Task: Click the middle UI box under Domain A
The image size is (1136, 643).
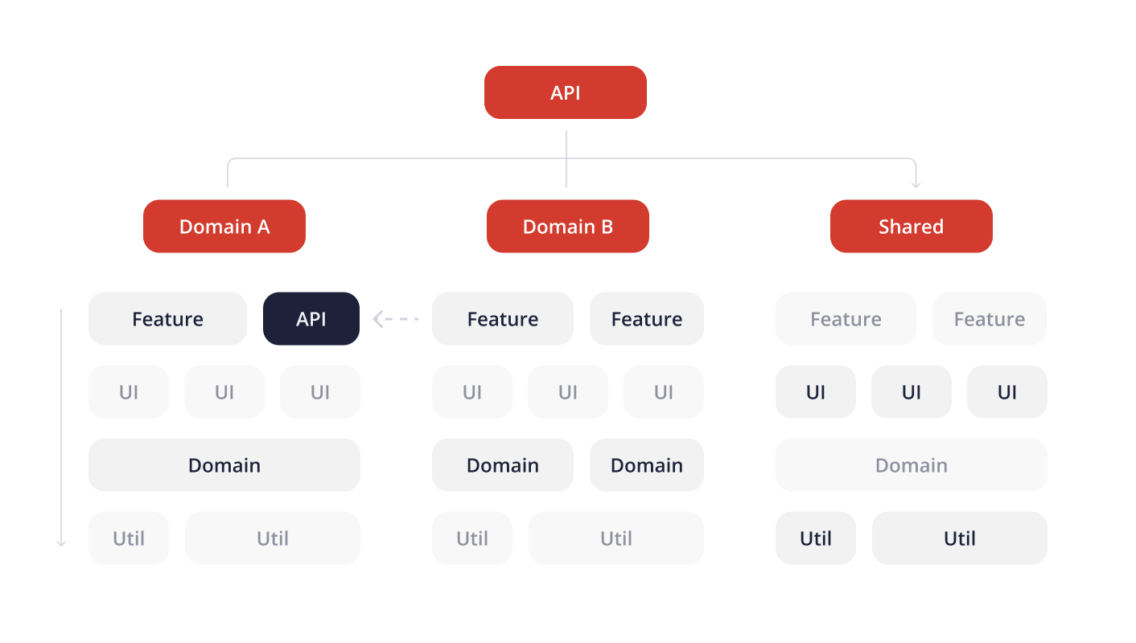Action: (224, 392)
